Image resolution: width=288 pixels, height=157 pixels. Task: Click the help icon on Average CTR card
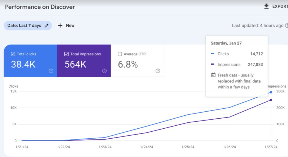[x=158, y=71]
